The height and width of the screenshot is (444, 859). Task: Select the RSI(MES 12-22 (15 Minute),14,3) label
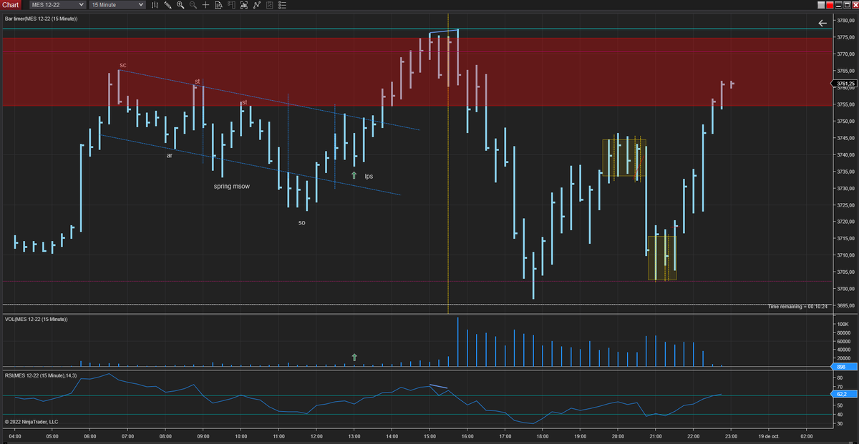click(x=40, y=375)
